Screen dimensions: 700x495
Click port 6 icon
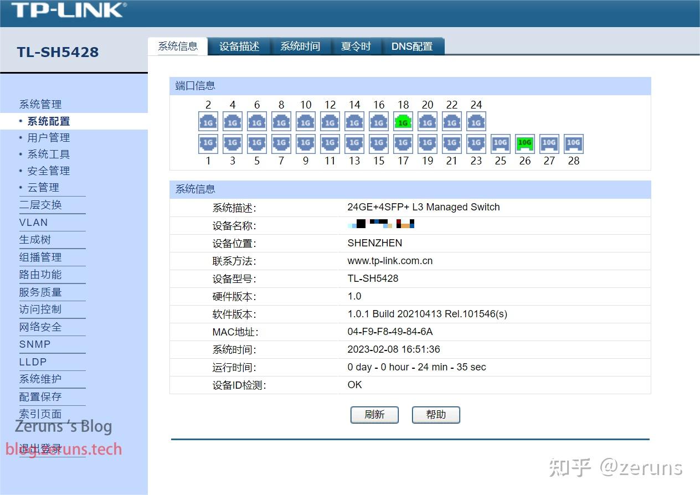tap(257, 121)
